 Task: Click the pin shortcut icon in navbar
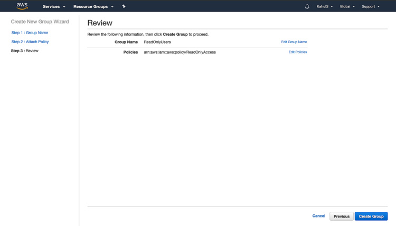(124, 6)
